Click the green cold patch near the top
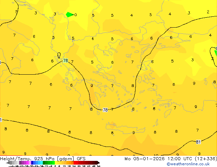Image resolution: width=217 pixels, height=167 pixels. pos(69,15)
